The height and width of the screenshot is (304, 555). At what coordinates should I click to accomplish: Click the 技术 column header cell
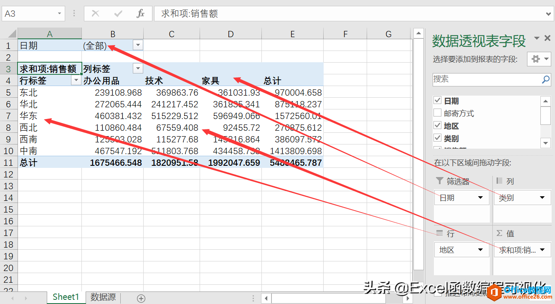click(x=172, y=80)
